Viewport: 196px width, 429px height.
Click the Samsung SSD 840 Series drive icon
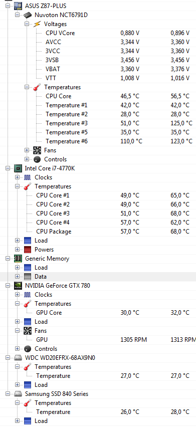(x=18, y=394)
